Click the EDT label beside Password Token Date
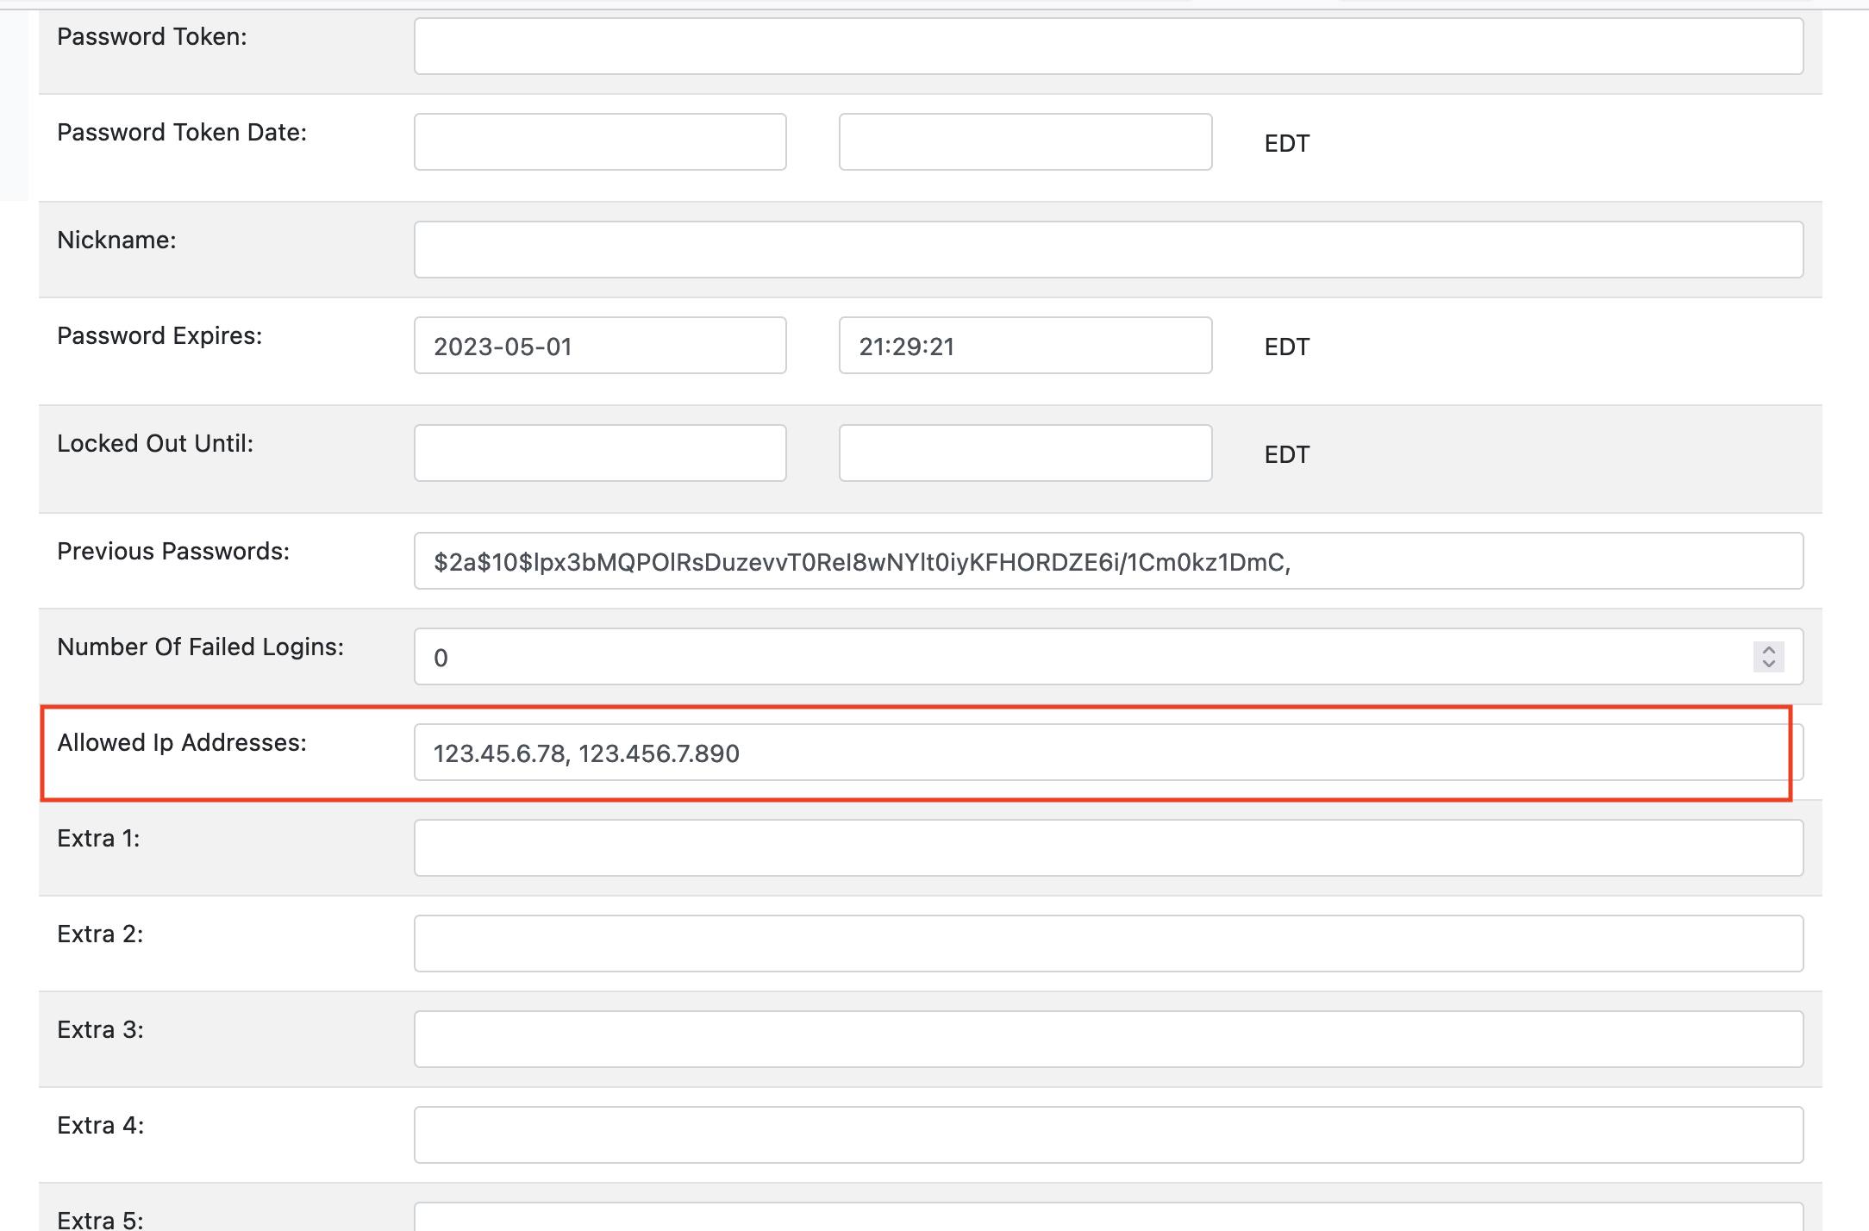This screenshot has width=1869, height=1231. click(1287, 144)
